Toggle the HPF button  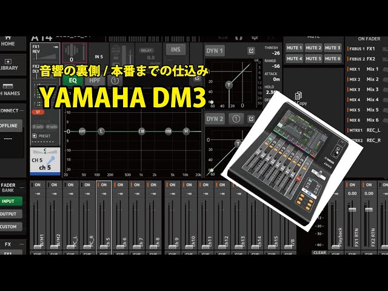point(95,81)
